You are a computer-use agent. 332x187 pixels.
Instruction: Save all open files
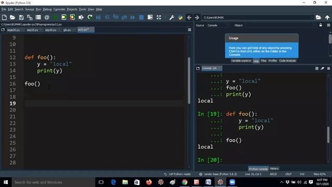(30, 17)
